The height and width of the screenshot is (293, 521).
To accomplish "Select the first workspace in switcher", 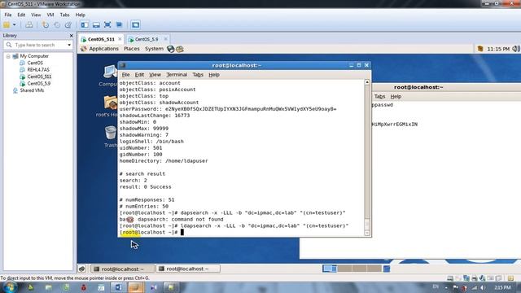I will (330, 269).
